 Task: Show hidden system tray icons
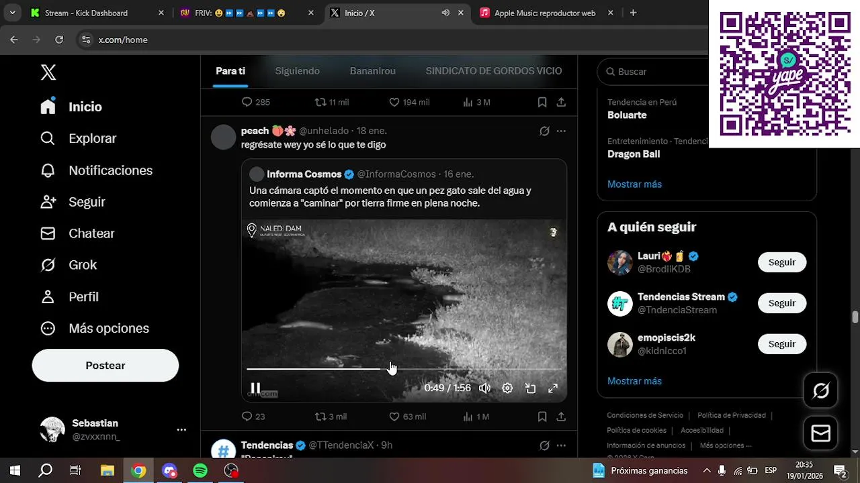click(705, 471)
